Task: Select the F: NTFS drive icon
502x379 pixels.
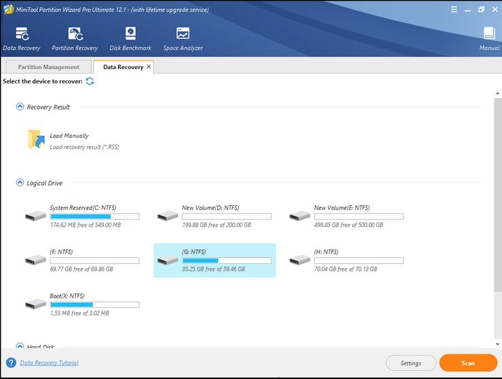Action: tap(36, 260)
